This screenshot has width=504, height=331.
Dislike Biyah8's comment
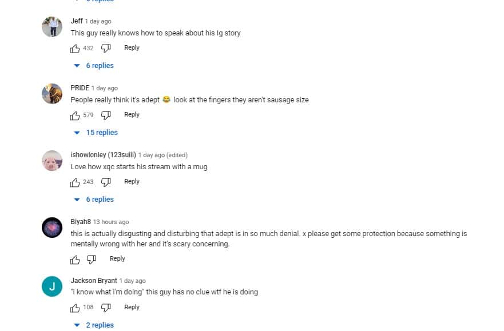coord(92,260)
